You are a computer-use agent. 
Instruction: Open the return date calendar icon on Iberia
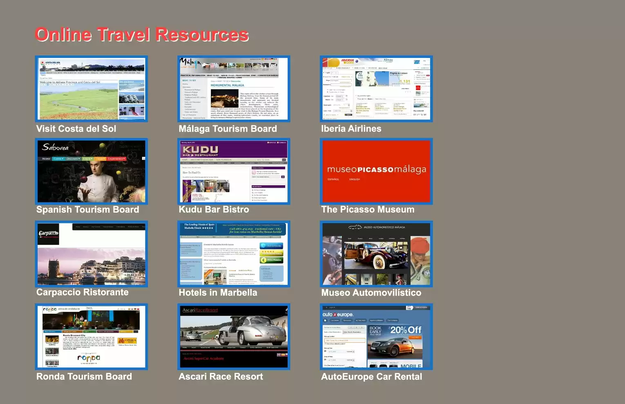click(346, 100)
